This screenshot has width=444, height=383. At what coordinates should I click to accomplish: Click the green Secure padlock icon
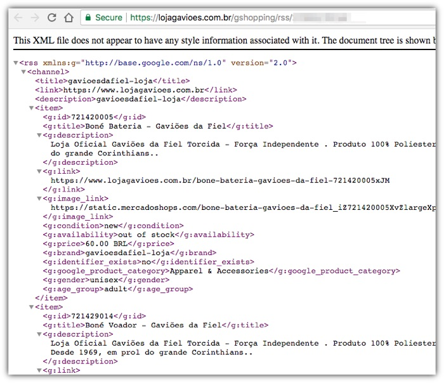pyautogui.click(x=88, y=18)
